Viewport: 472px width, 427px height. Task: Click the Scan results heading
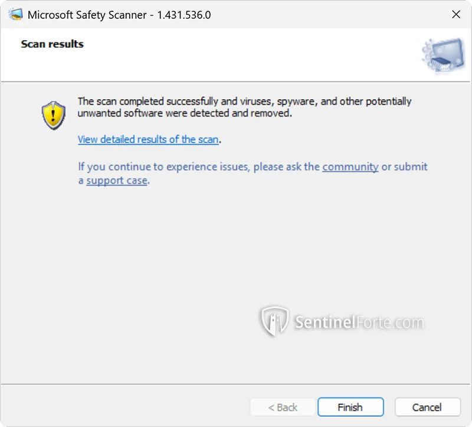coord(52,44)
